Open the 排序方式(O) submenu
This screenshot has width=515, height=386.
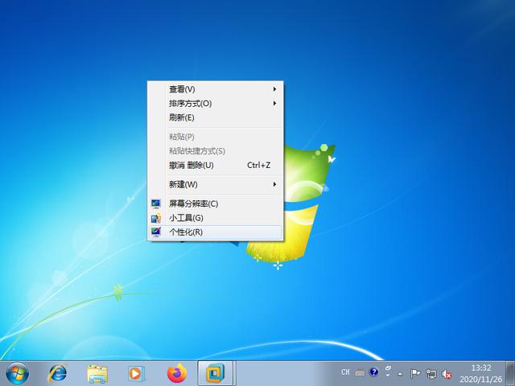pyautogui.click(x=215, y=104)
